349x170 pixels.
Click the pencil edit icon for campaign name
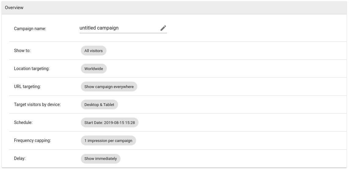pos(163,28)
